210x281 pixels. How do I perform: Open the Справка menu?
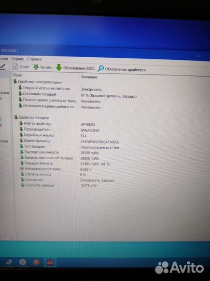pyautogui.click(x=34, y=59)
